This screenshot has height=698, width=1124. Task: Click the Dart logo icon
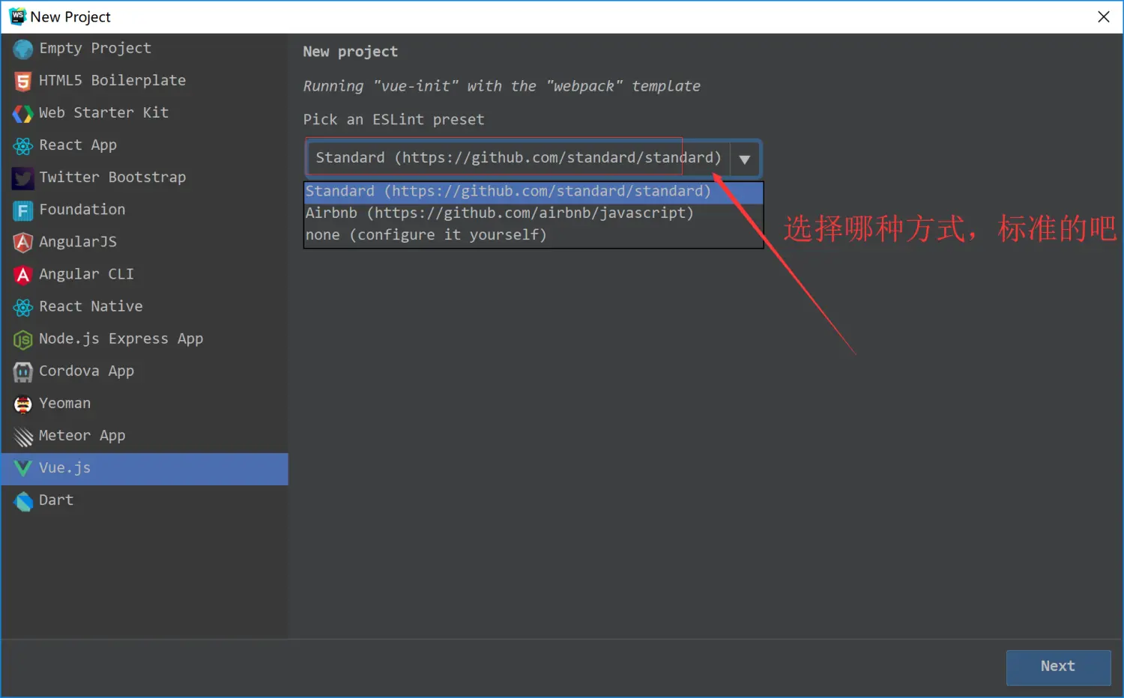pos(23,500)
